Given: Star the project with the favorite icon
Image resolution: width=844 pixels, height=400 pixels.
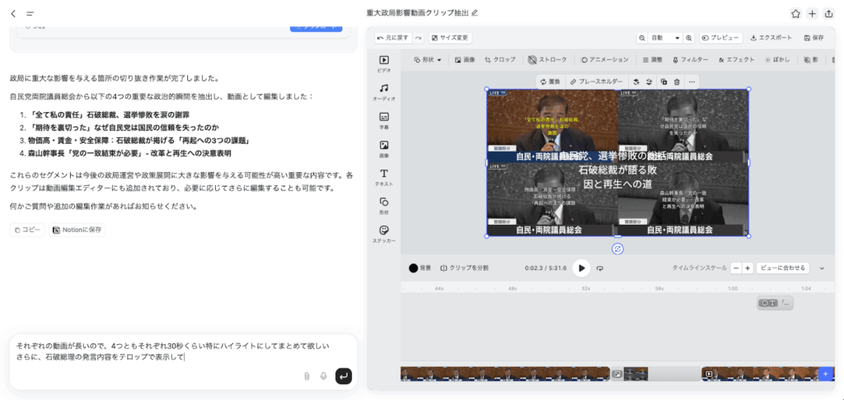Looking at the screenshot, I should (795, 13).
